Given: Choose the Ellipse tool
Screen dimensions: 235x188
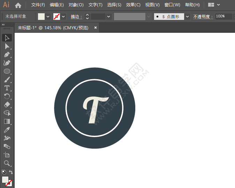Looking at the screenshot, I should pos(7,71).
